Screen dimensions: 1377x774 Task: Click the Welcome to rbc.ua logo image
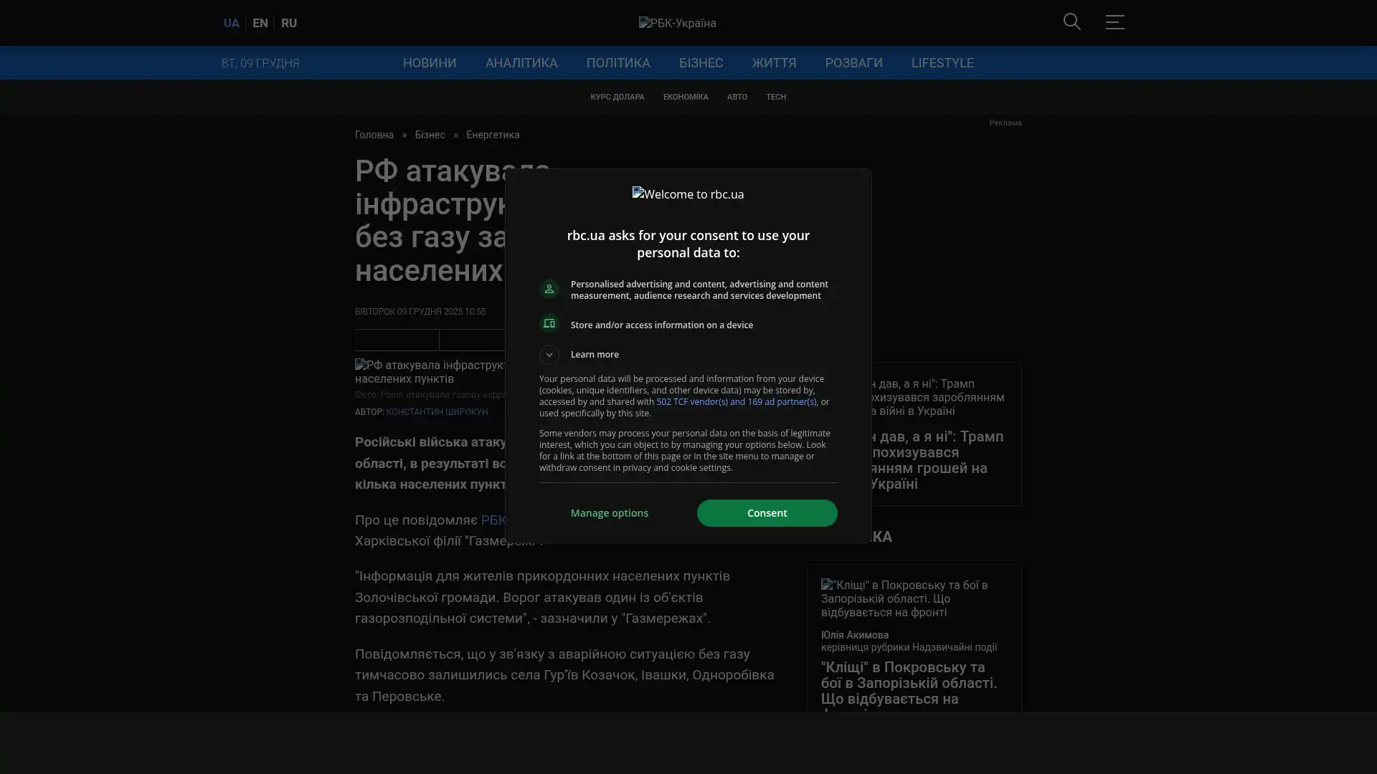(688, 194)
